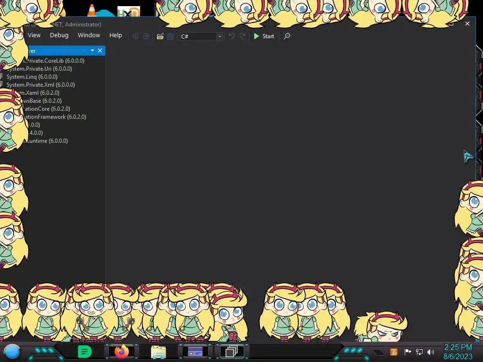Open Action Center flag icon in tray
483x362 pixels.
(x=408, y=352)
